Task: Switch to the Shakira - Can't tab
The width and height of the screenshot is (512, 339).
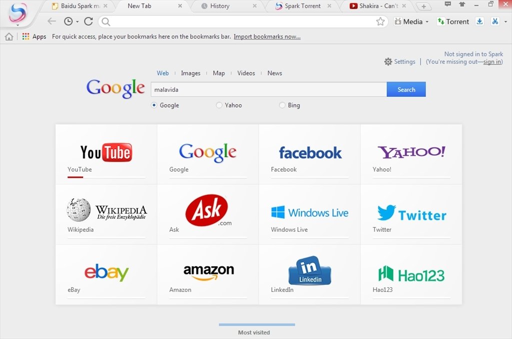Action: coord(378,6)
